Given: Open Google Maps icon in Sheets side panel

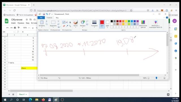Looking at the screenshot, I should tap(176, 58).
